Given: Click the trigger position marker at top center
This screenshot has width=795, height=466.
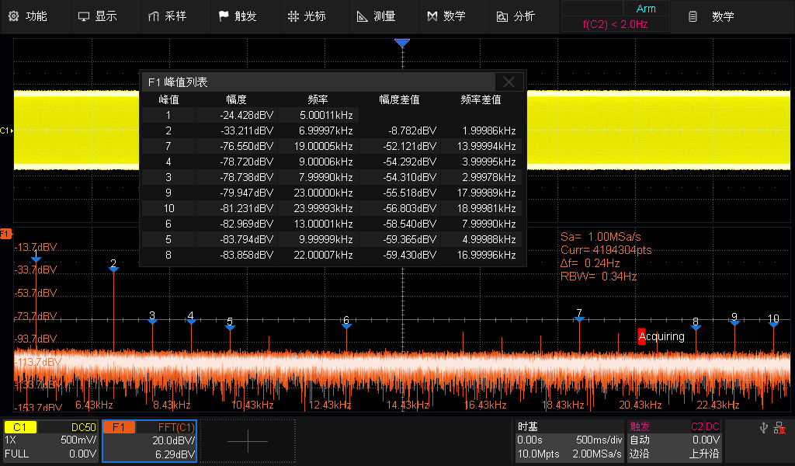Looking at the screenshot, I should [402, 43].
